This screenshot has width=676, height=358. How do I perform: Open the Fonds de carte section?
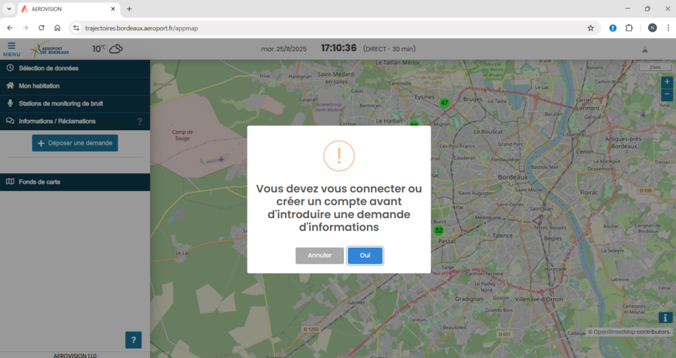40,182
